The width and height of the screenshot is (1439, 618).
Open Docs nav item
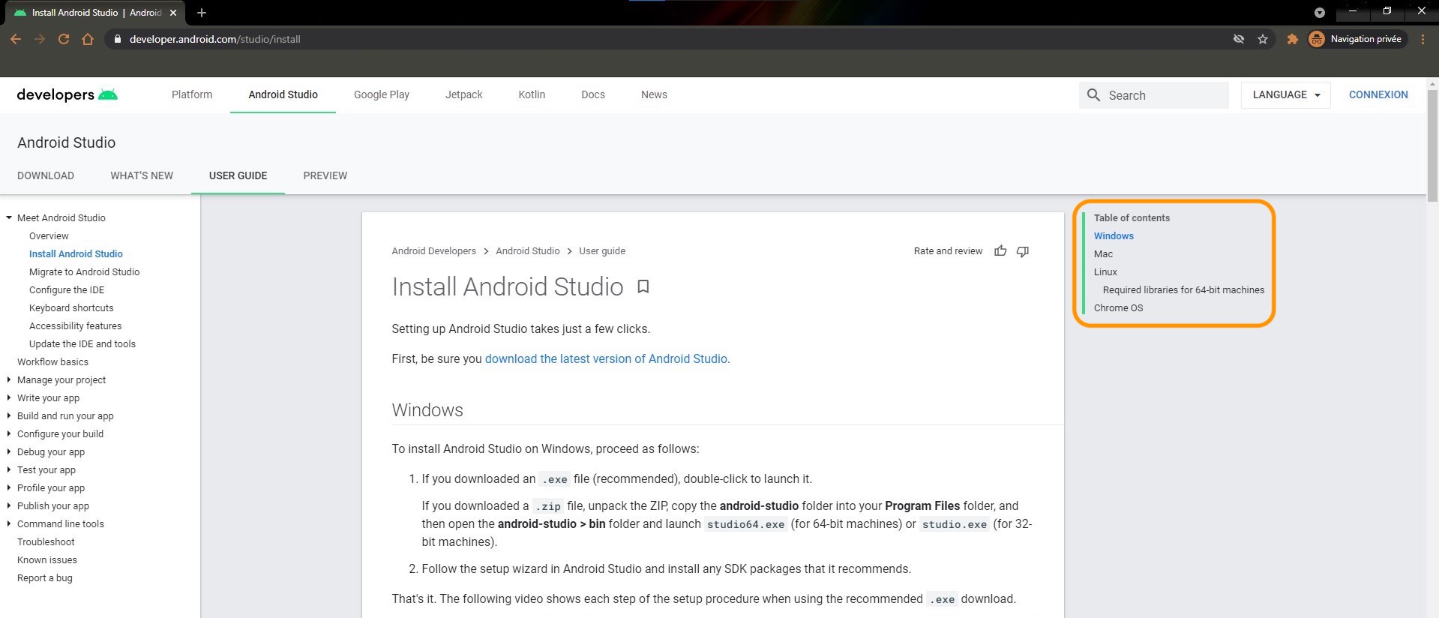pyautogui.click(x=593, y=94)
